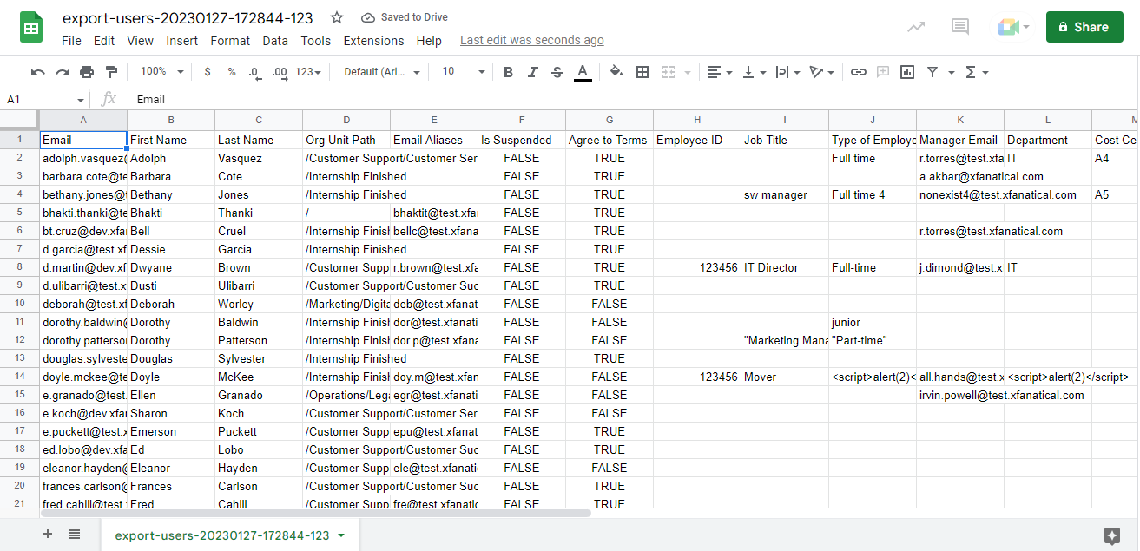Click the 'junior' cell
The image size is (1140, 551).
(873, 322)
